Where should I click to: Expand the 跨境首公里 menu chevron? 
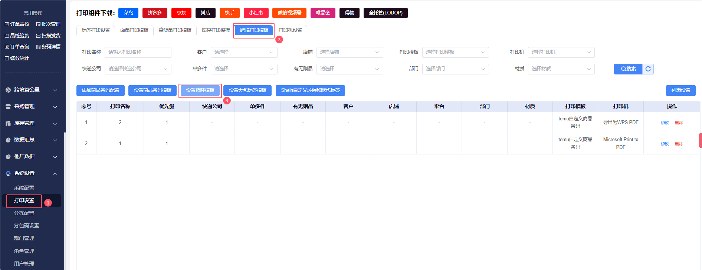[55, 90]
